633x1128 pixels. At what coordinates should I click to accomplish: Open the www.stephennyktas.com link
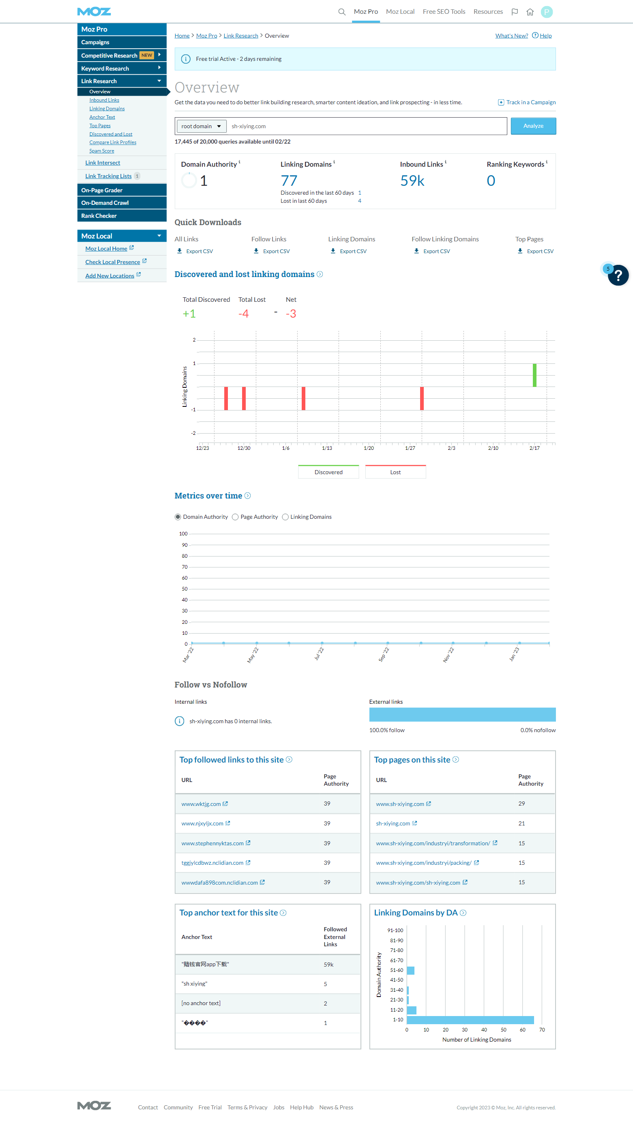212,843
